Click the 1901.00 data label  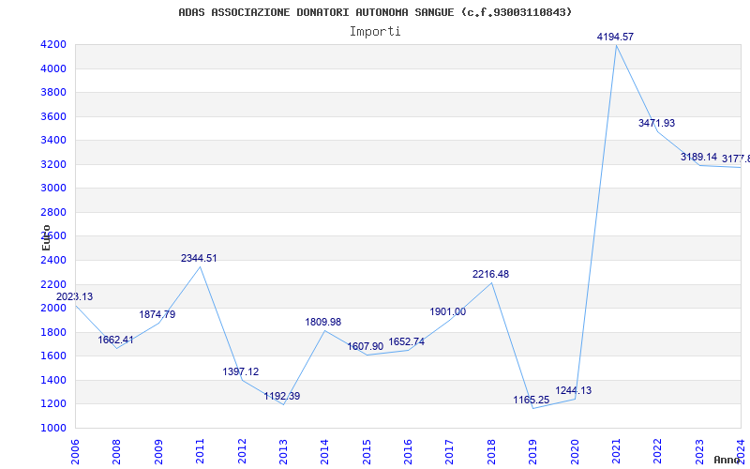click(x=447, y=311)
